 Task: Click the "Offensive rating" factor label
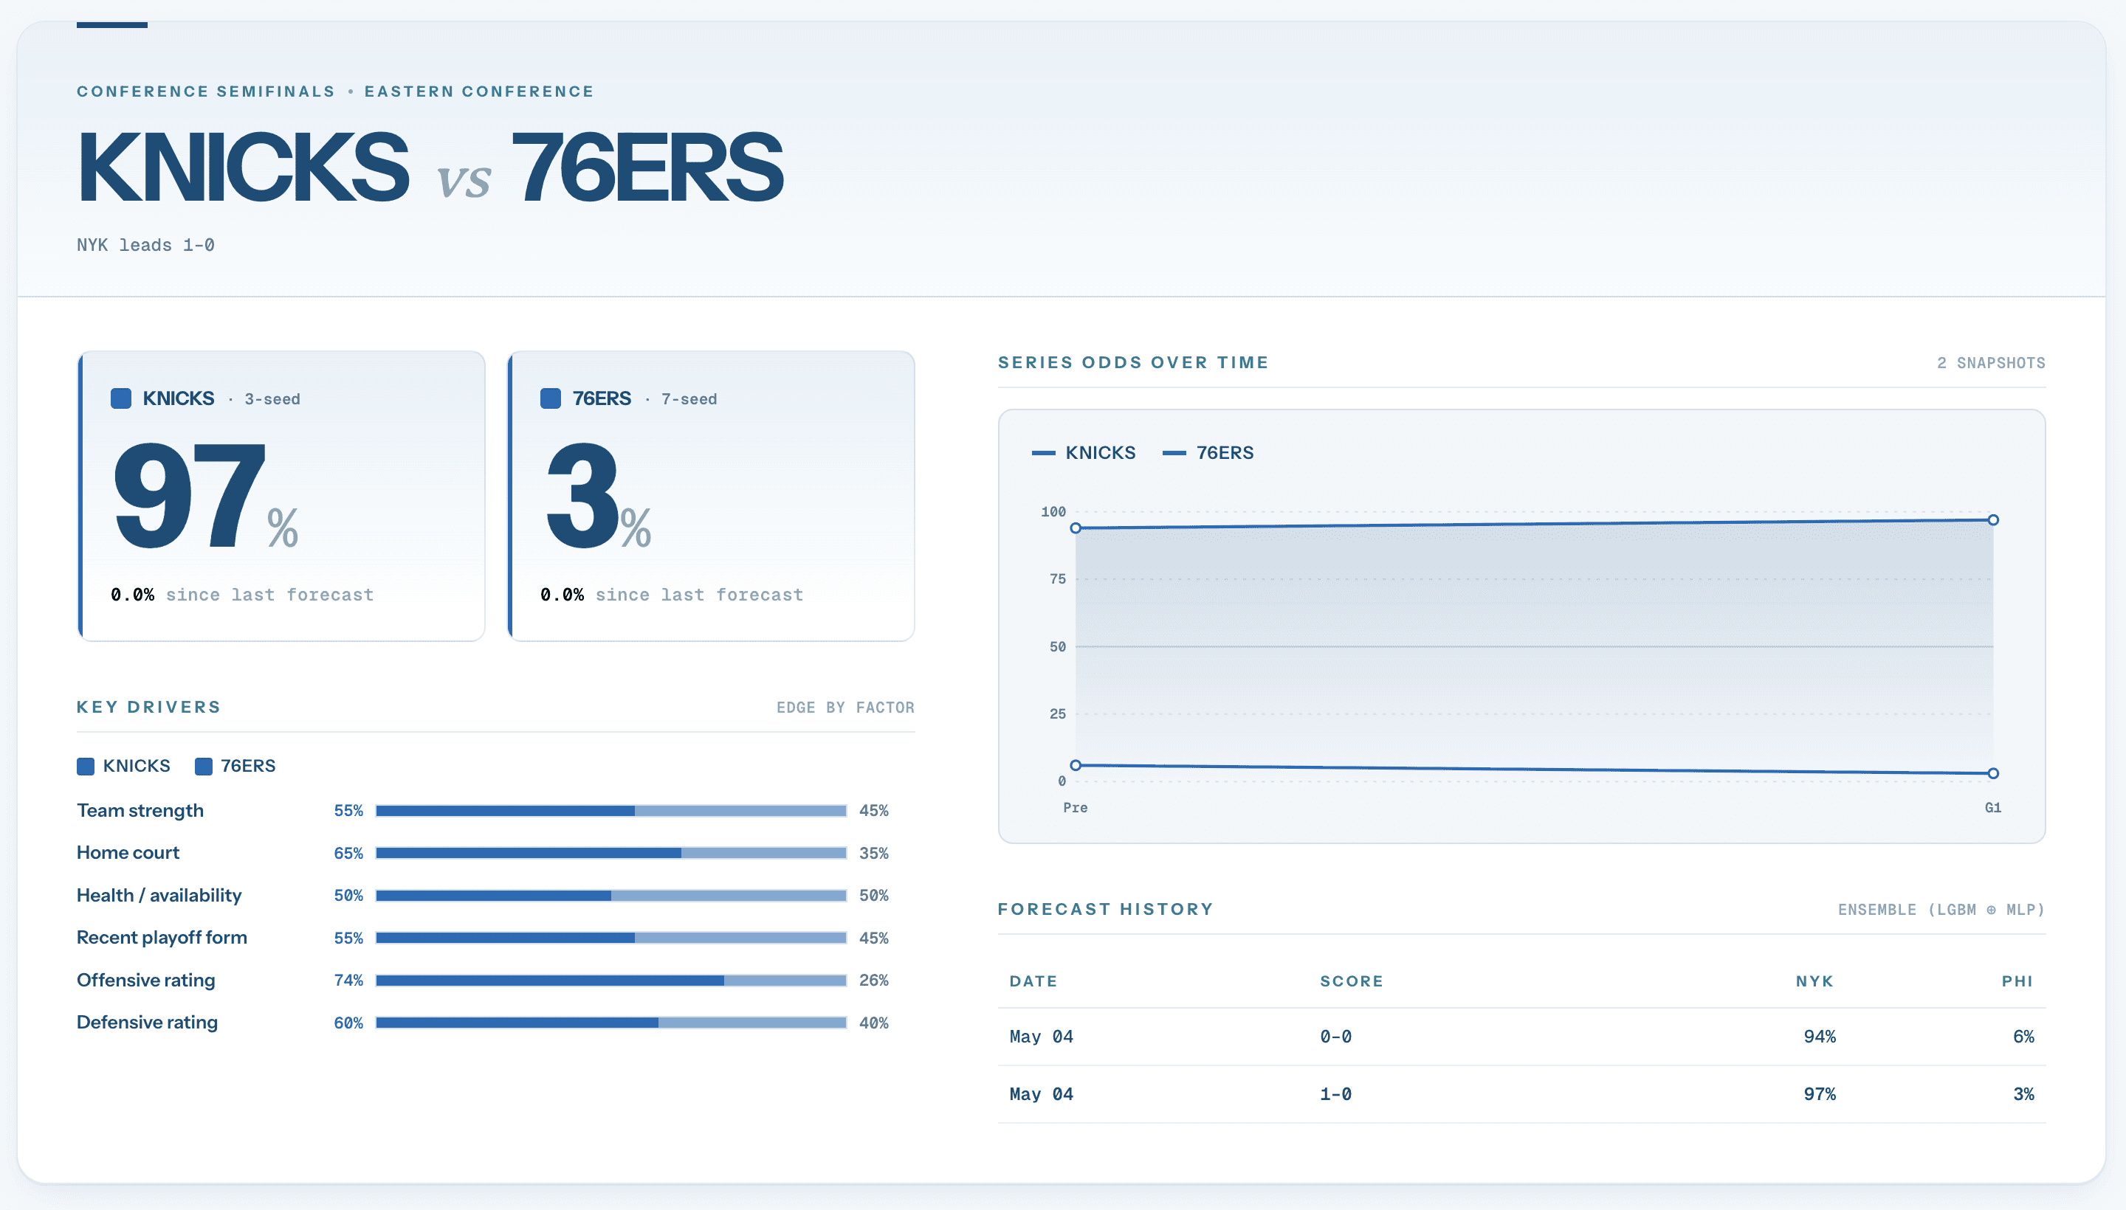pos(145,981)
